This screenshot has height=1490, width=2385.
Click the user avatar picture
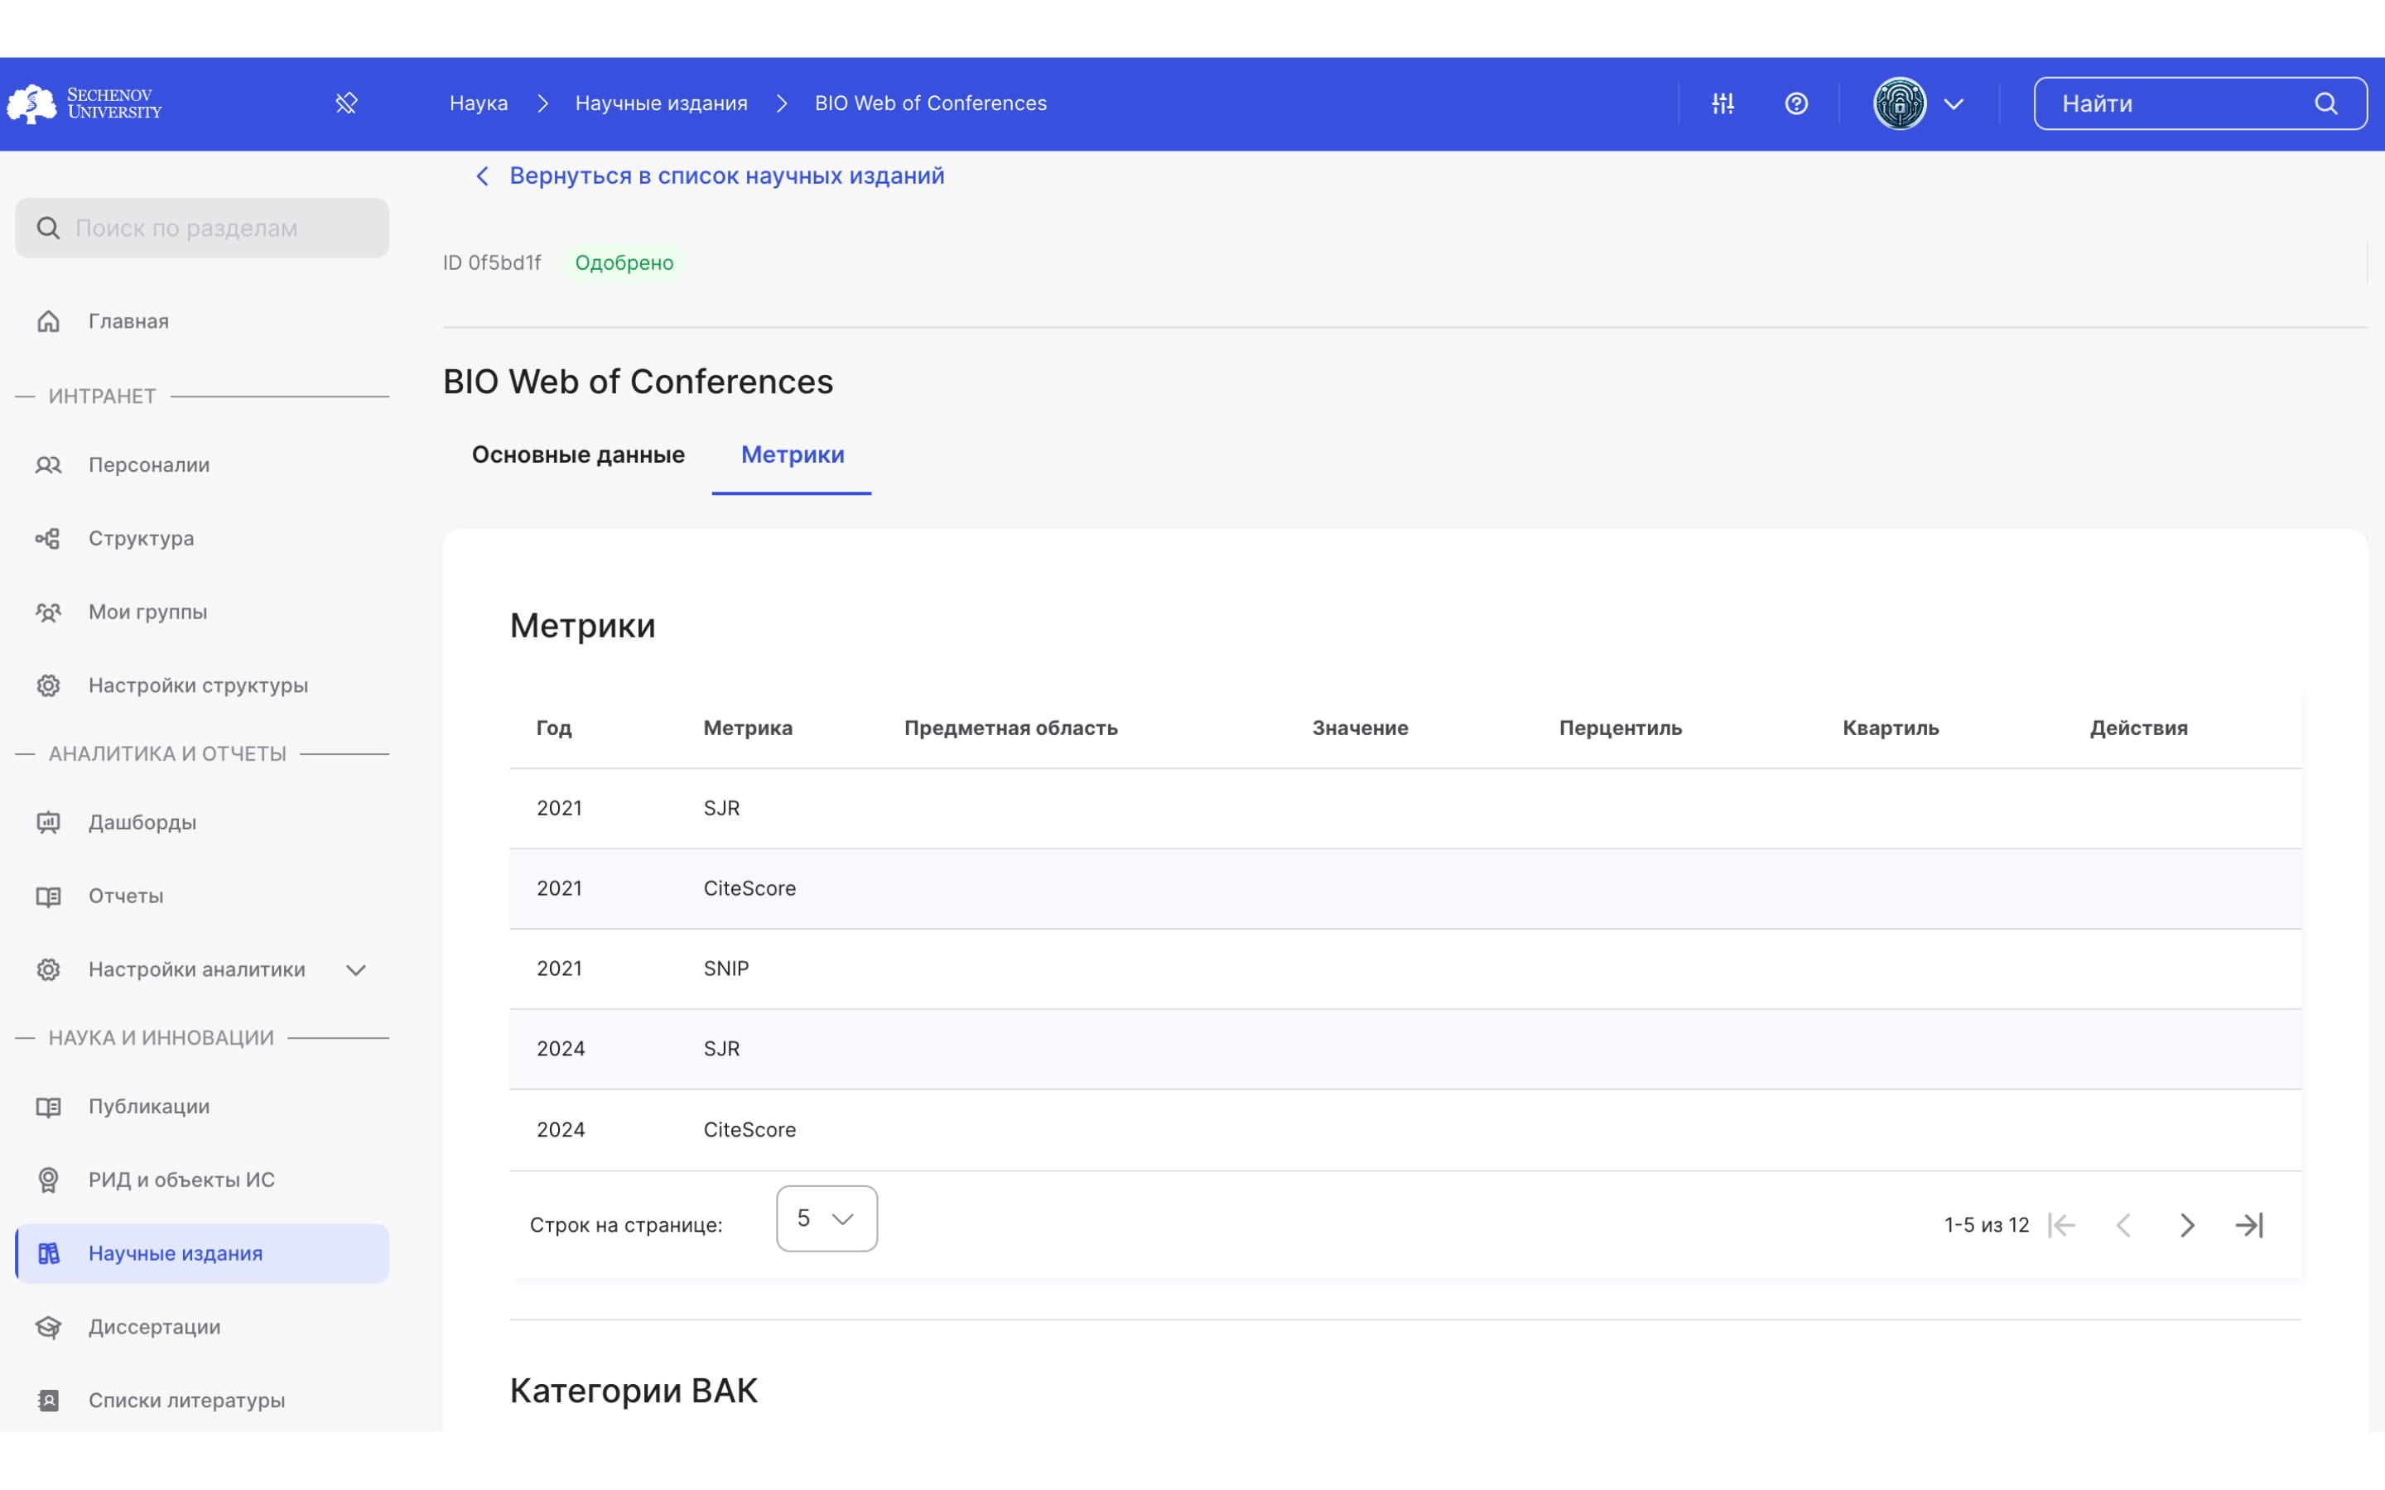pos(1899,103)
